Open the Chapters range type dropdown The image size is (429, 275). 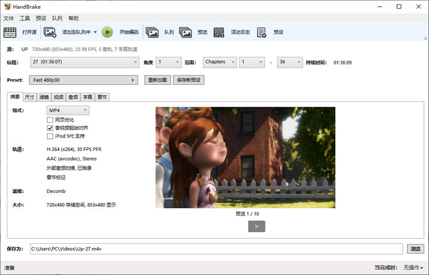tap(219, 62)
